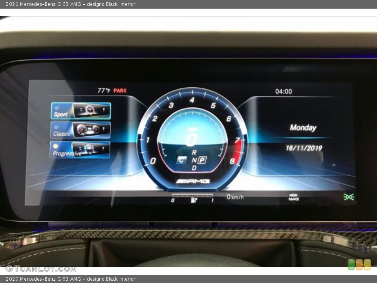Toggle the yellow Progressive radio indicator
Screen dimensions: 377x283
(x=55, y=146)
